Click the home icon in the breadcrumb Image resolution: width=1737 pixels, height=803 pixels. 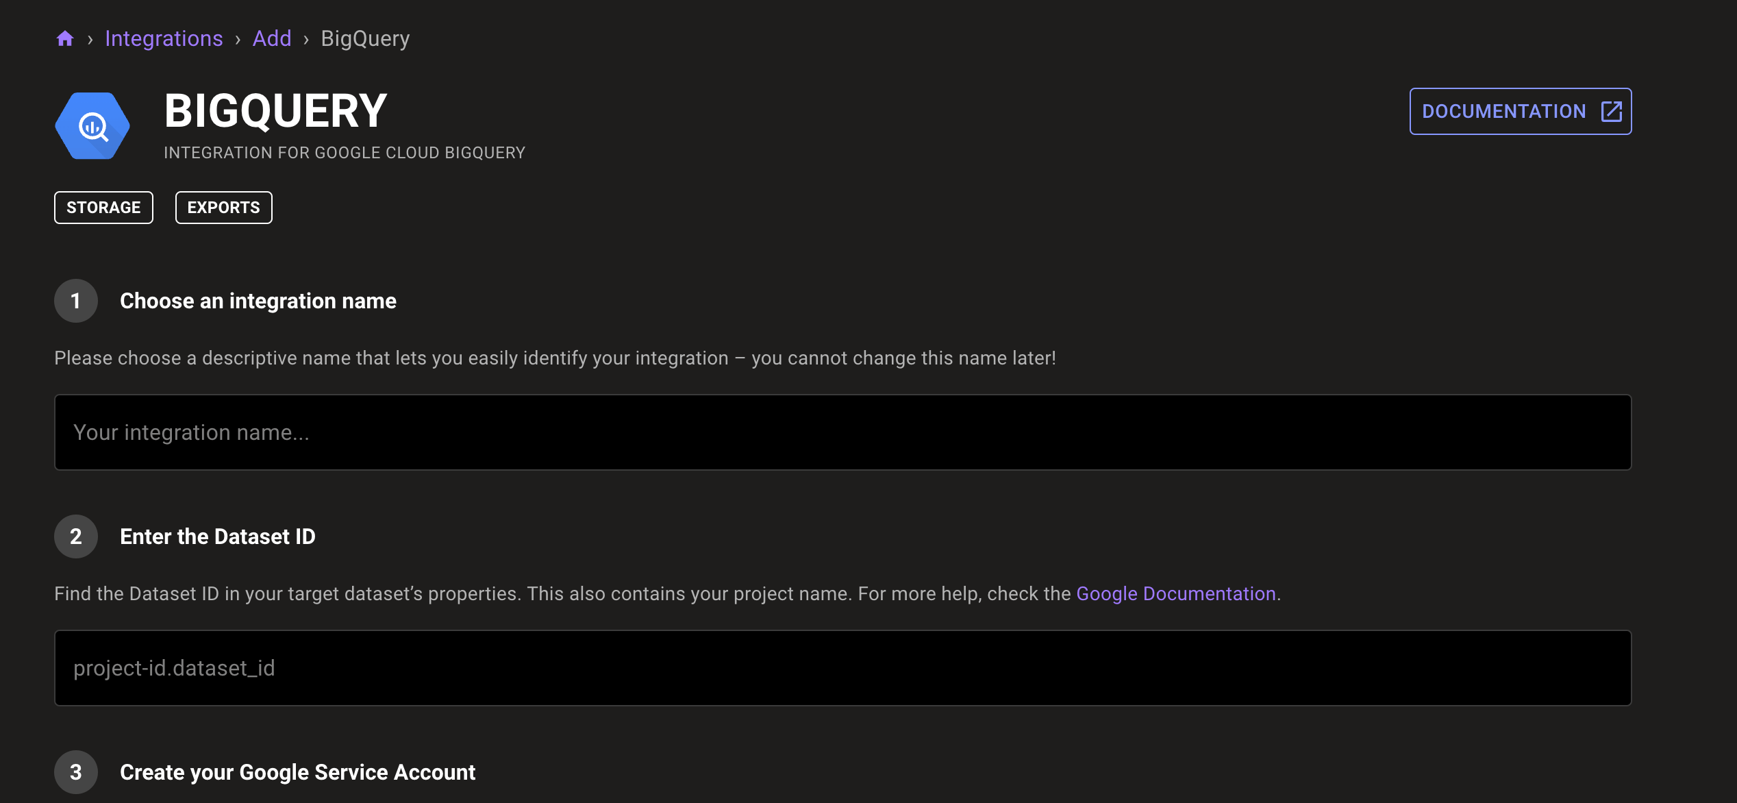pos(66,38)
